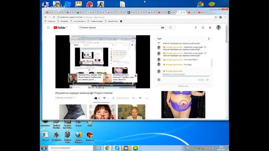This screenshot has width=269, height=151.
Task: Open VK from the taskbar
Action: tap(126, 148)
